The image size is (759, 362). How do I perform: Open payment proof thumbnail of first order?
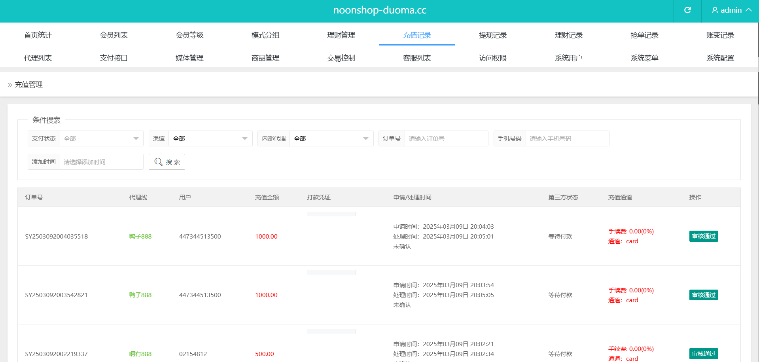331,214
